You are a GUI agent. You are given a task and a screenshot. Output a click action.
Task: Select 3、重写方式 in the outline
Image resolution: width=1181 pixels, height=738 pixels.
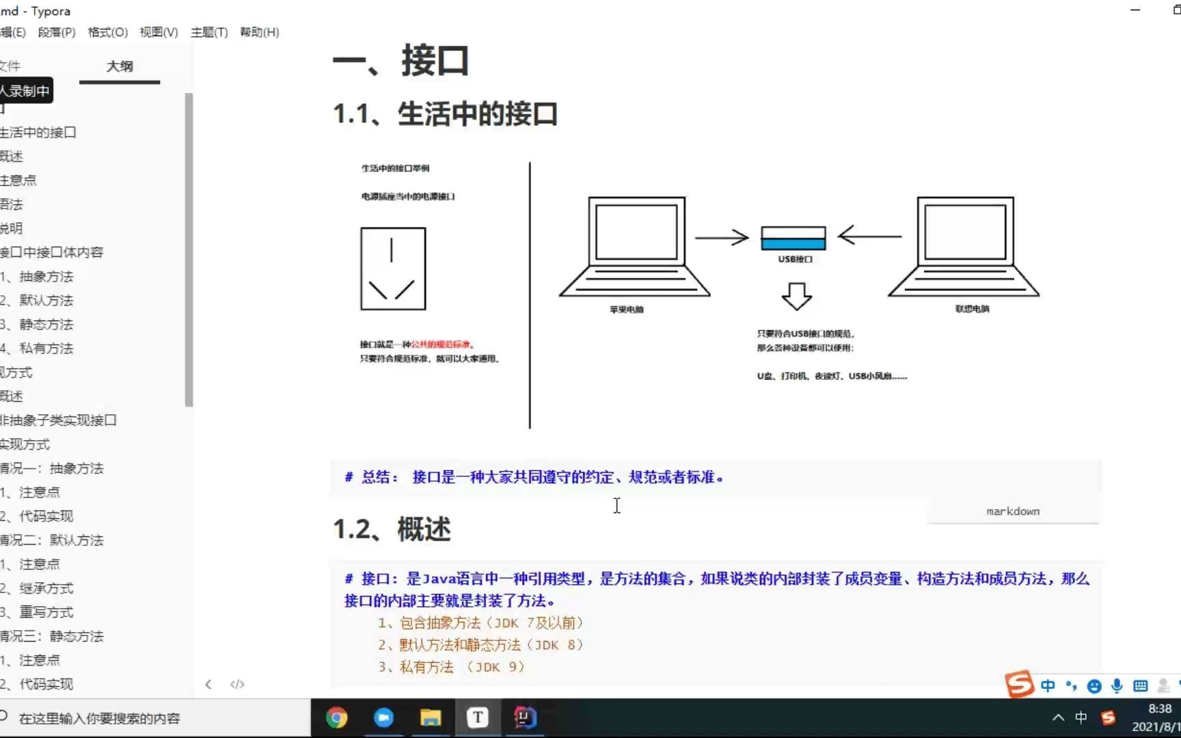[37, 612]
